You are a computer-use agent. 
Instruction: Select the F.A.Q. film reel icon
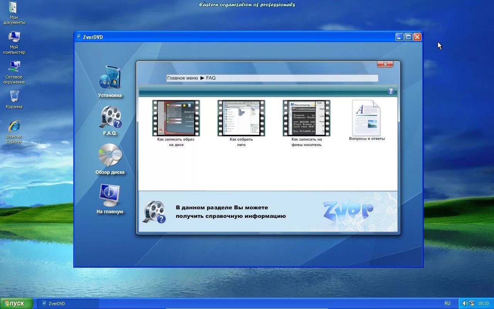click(111, 117)
